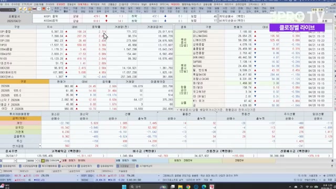Open Task View on the taskbar
The width and height of the screenshot is (336, 189).
pos(173,187)
